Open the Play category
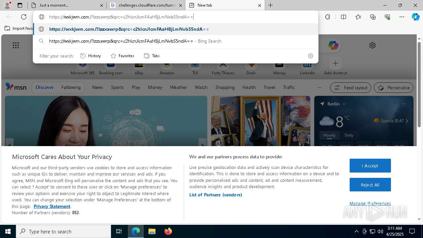The height and width of the screenshot is (238, 423). pos(136,87)
